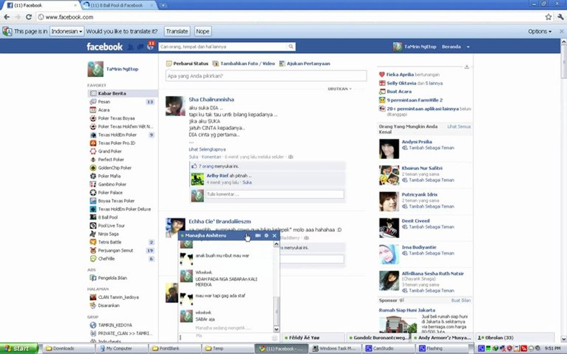Image resolution: width=567 pixels, height=354 pixels.
Task: Click the chat scrollbar up arrow
Action: tap(276, 244)
